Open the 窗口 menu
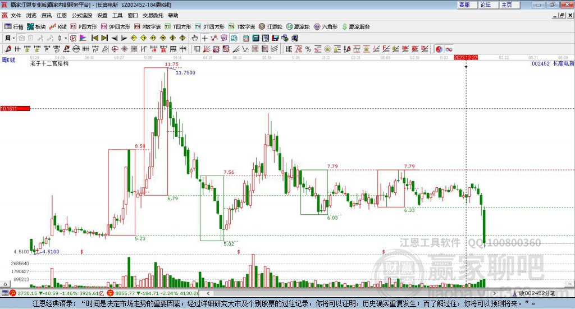The width and height of the screenshot is (575, 309). pyautogui.click(x=133, y=15)
